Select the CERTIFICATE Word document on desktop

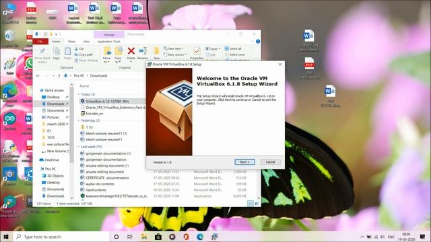[308, 40]
